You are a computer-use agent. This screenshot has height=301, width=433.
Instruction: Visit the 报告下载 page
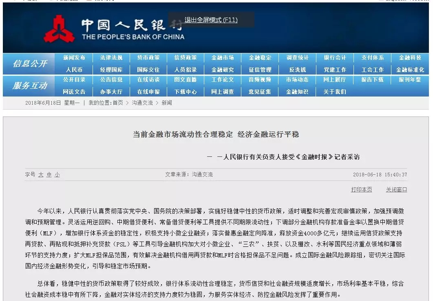pyautogui.click(x=373, y=80)
